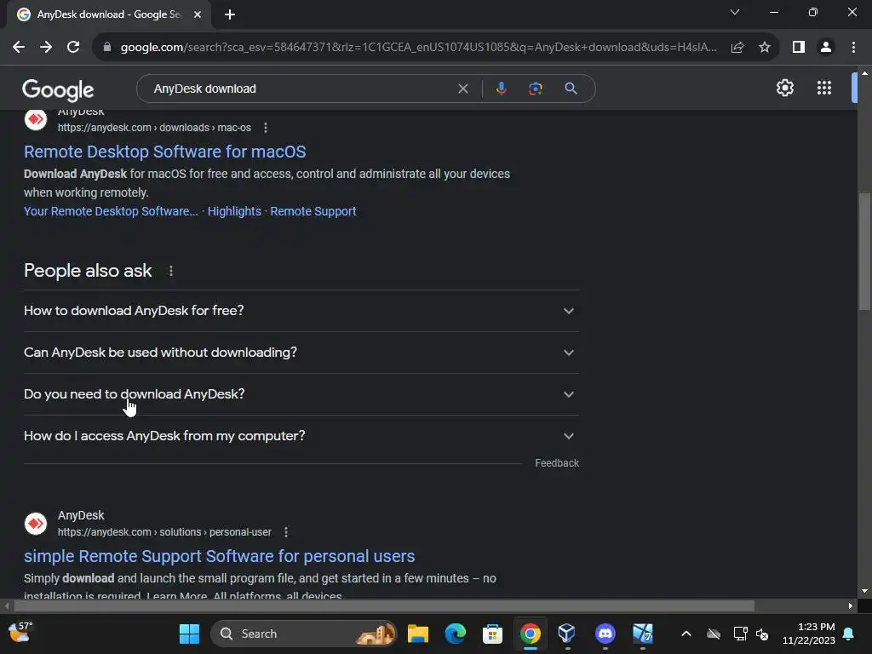
Task: Show hidden system tray icons
Action: (x=686, y=634)
